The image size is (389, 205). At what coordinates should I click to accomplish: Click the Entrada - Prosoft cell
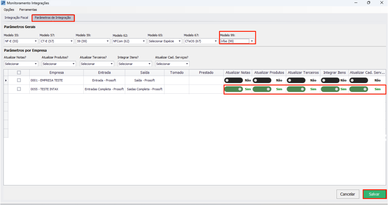pyautogui.click(x=104, y=80)
